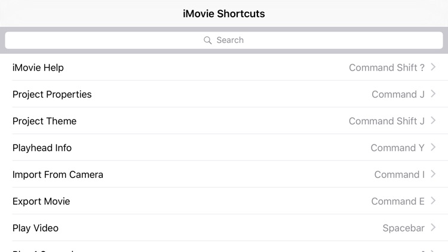
Task: Expand the Project Theme row chevron
Action: 433,121
